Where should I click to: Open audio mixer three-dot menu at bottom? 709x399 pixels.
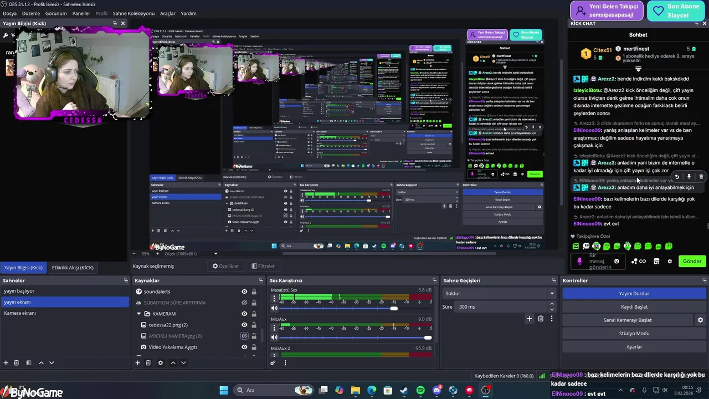285,363
